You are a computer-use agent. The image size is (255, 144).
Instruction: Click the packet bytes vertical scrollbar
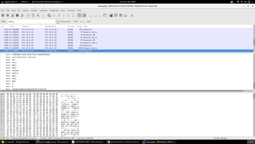click(254, 114)
